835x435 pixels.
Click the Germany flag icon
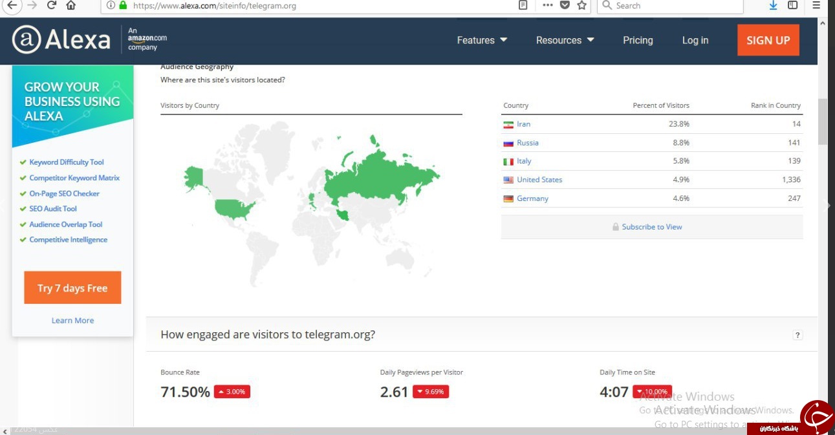(x=508, y=199)
